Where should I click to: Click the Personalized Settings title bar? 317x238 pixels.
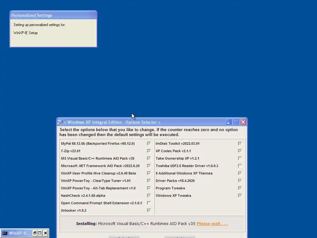click(53, 15)
